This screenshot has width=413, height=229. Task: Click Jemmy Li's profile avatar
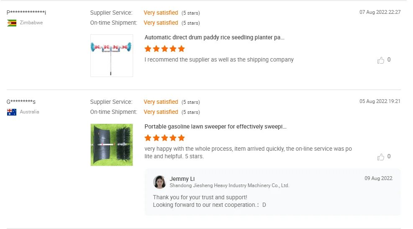pyautogui.click(x=159, y=182)
